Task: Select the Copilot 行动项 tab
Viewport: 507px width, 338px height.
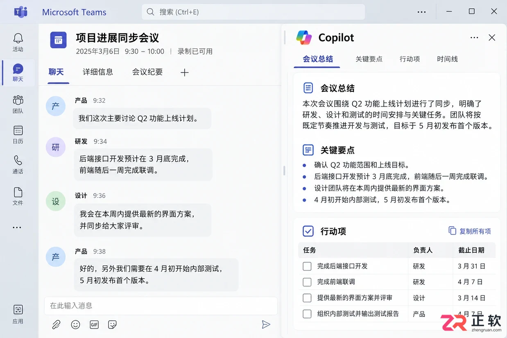Action: (410, 59)
